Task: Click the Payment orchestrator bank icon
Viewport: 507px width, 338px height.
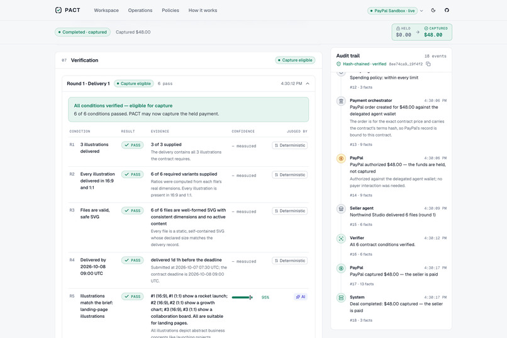Action: [341, 101]
